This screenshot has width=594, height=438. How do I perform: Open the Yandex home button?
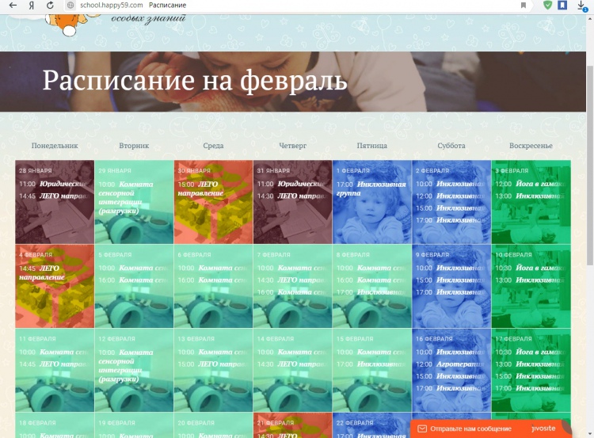(x=31, y=5)
